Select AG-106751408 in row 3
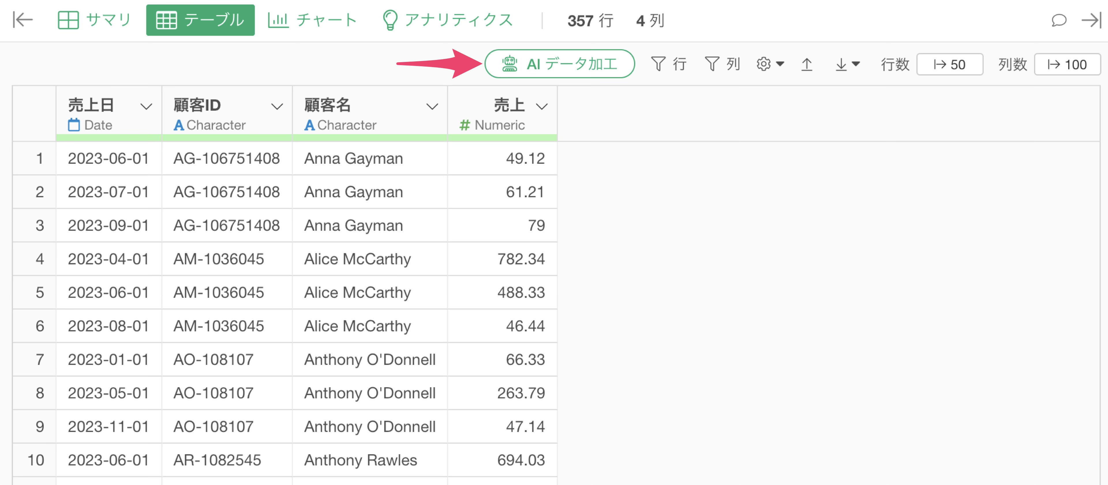 [227, 225]
